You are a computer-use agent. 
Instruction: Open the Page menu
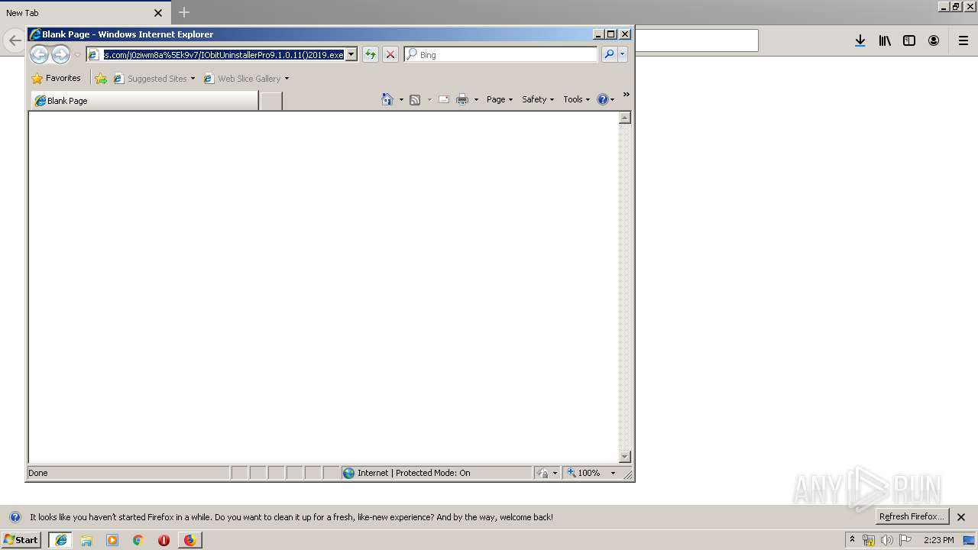[x=500, y=99]
